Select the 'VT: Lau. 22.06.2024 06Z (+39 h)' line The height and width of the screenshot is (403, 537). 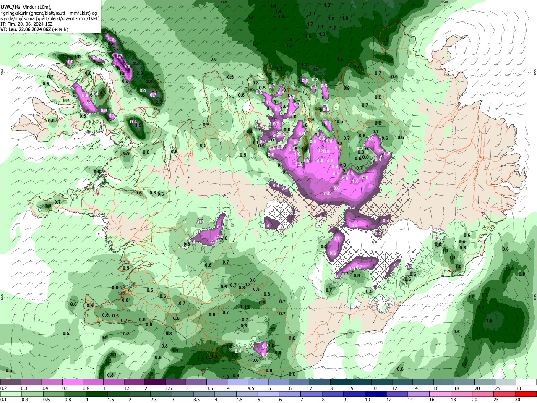tap(34, 29)
